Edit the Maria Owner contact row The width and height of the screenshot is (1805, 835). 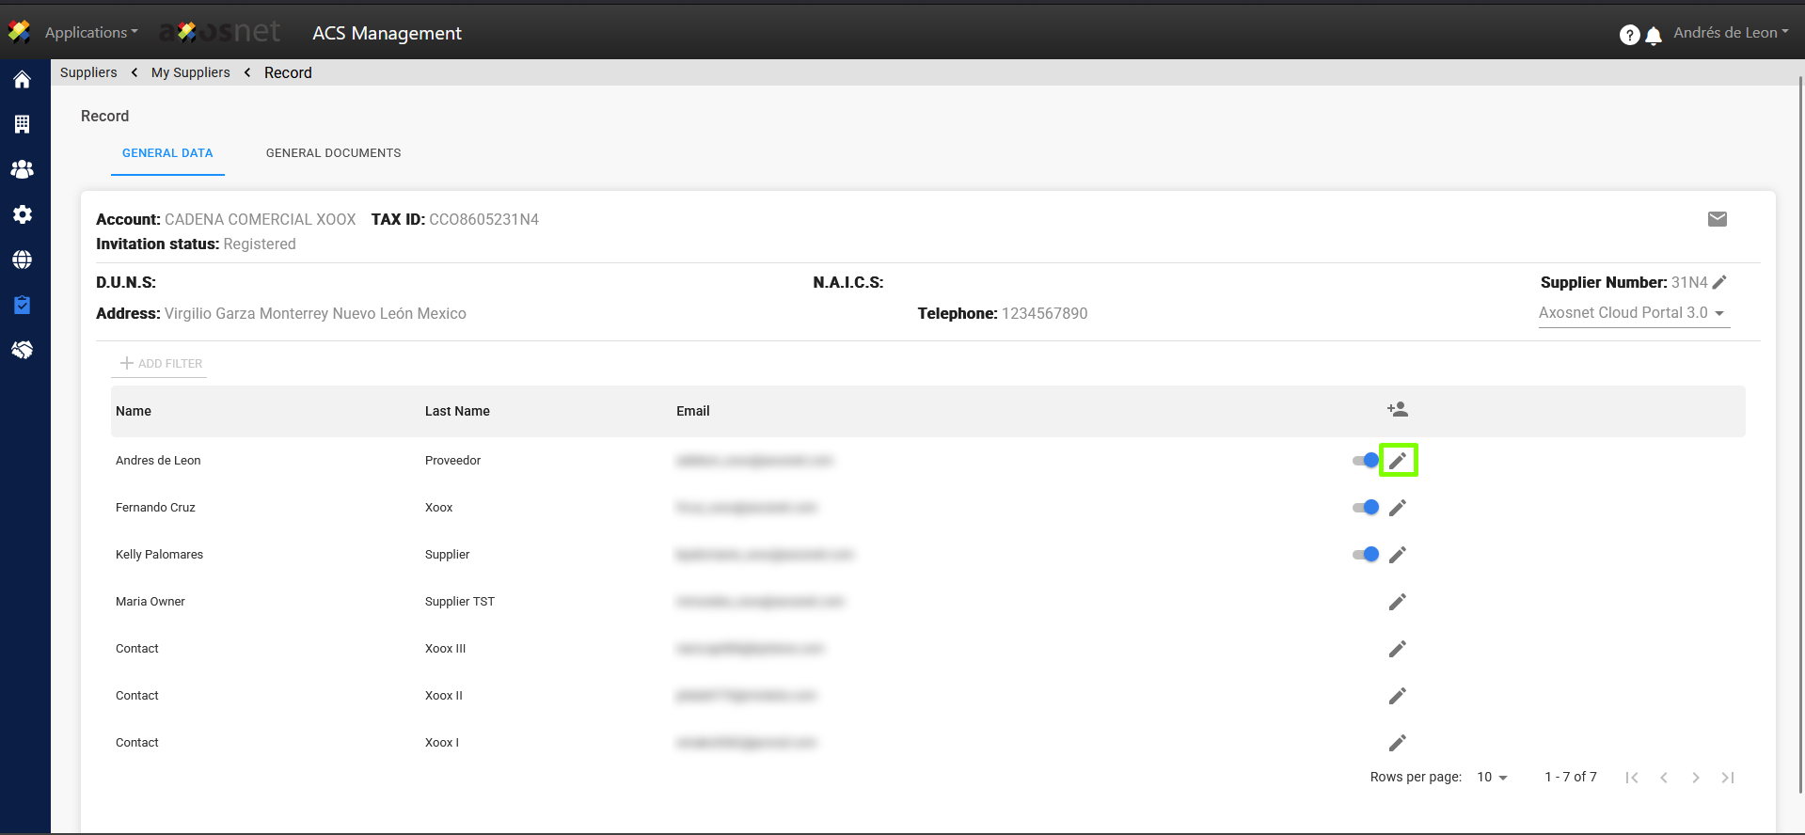tap(1397, 602)
